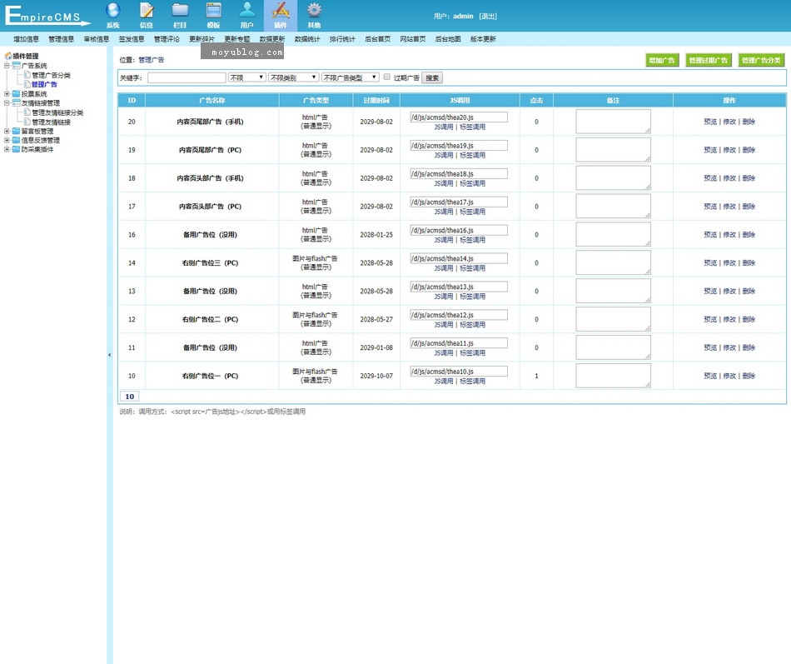Click JS调用 link for thea17.js
The width and height of the screenshot is (791, 664).
444,212
